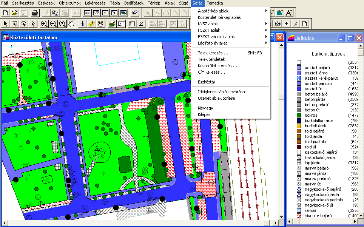Choose Telek keresés from Saját menu
The image size is (364, 227).
[x=213, y=53]
